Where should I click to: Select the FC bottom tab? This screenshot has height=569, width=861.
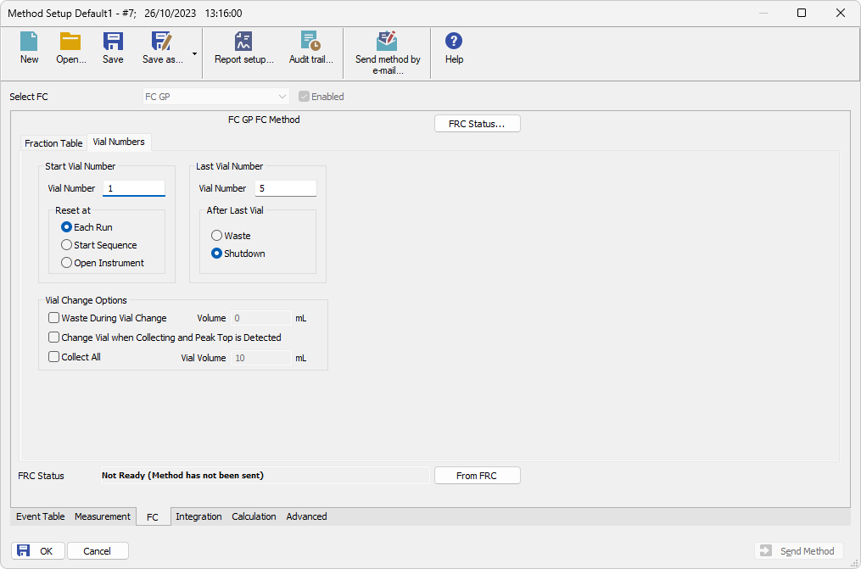(x=153, y=517)
